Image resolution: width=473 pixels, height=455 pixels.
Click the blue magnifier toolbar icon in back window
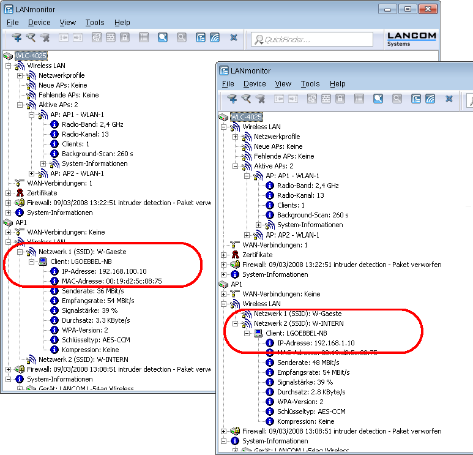tap(162, 38)
